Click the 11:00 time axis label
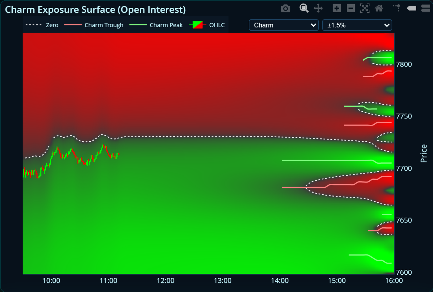The height and width of the screenshot is (292, 433). tap(109, 281)
